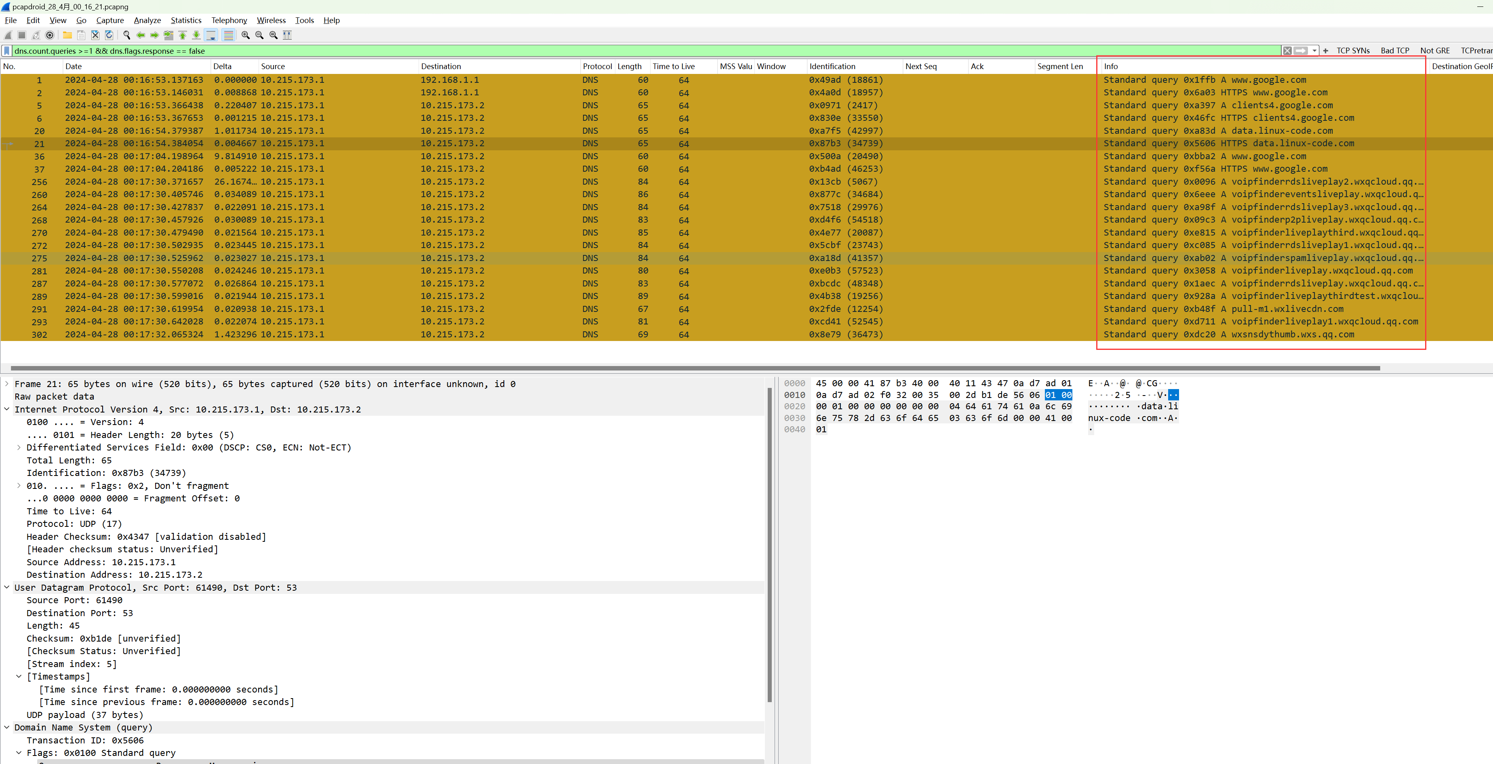The width and height of the screenshot is (1493, 764).
Task: Collapse the Timestamps tree node
Action: point(19,676)
